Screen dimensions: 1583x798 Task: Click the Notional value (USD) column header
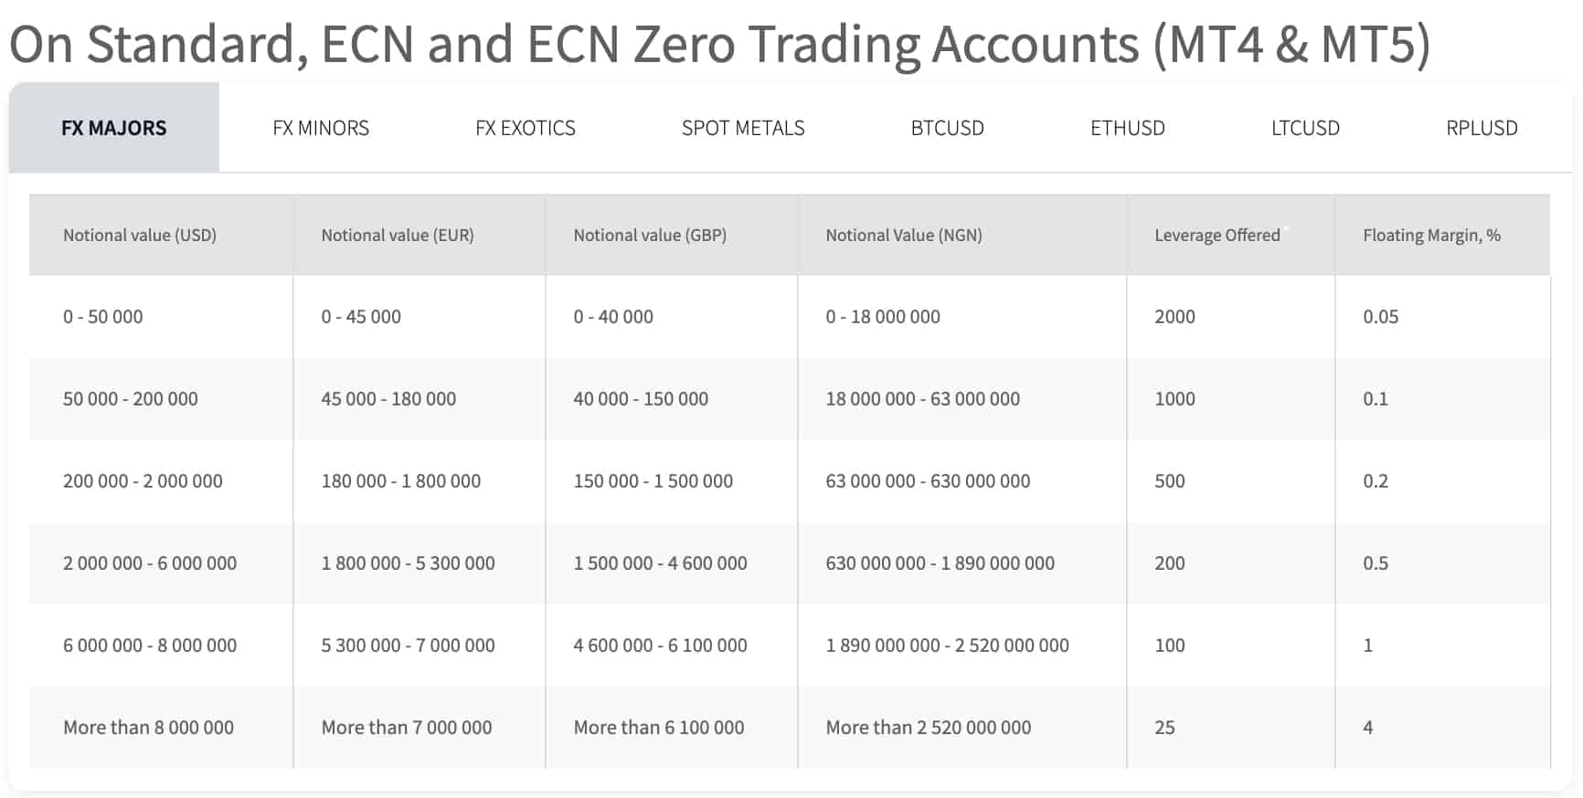click(161, 235)
